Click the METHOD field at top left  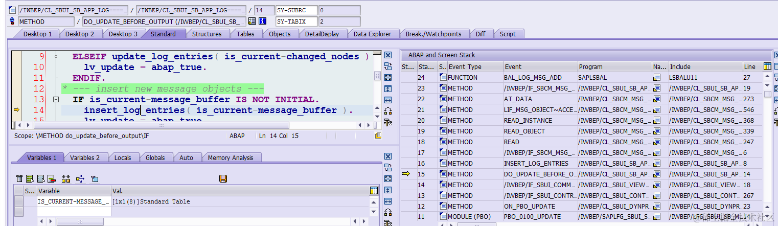[46, 21]
